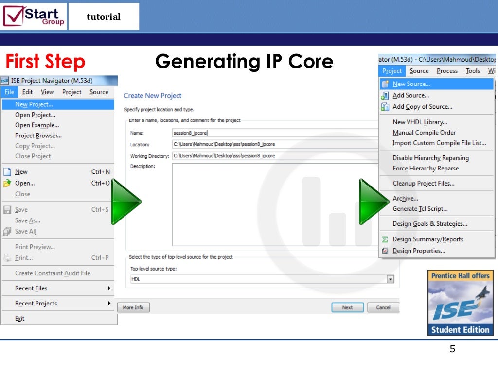Click the Save floppy disk icon
The width and height of the screenshot is (498, 373).
coord(7,210)
